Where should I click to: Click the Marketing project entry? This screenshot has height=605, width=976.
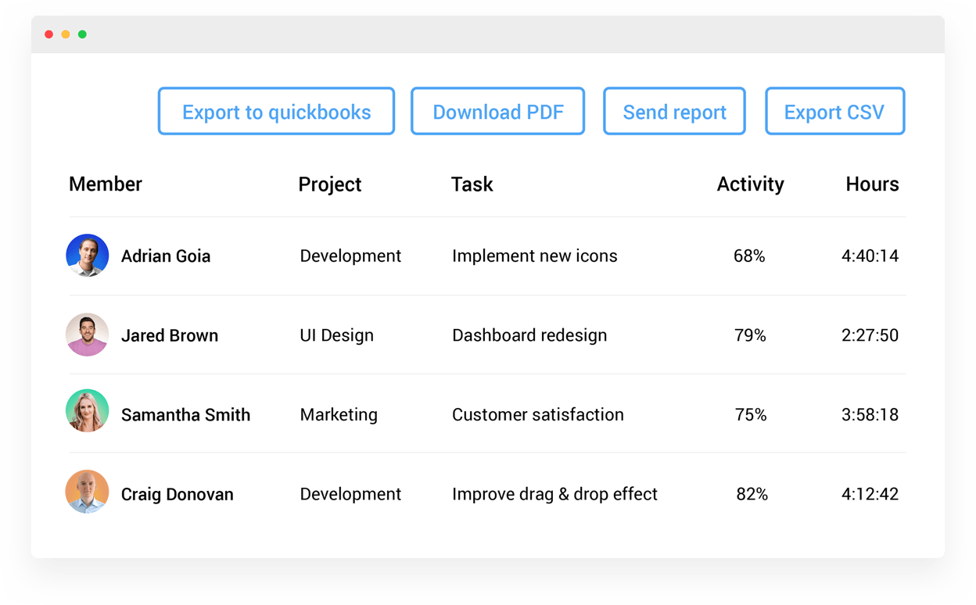[339, 415]
